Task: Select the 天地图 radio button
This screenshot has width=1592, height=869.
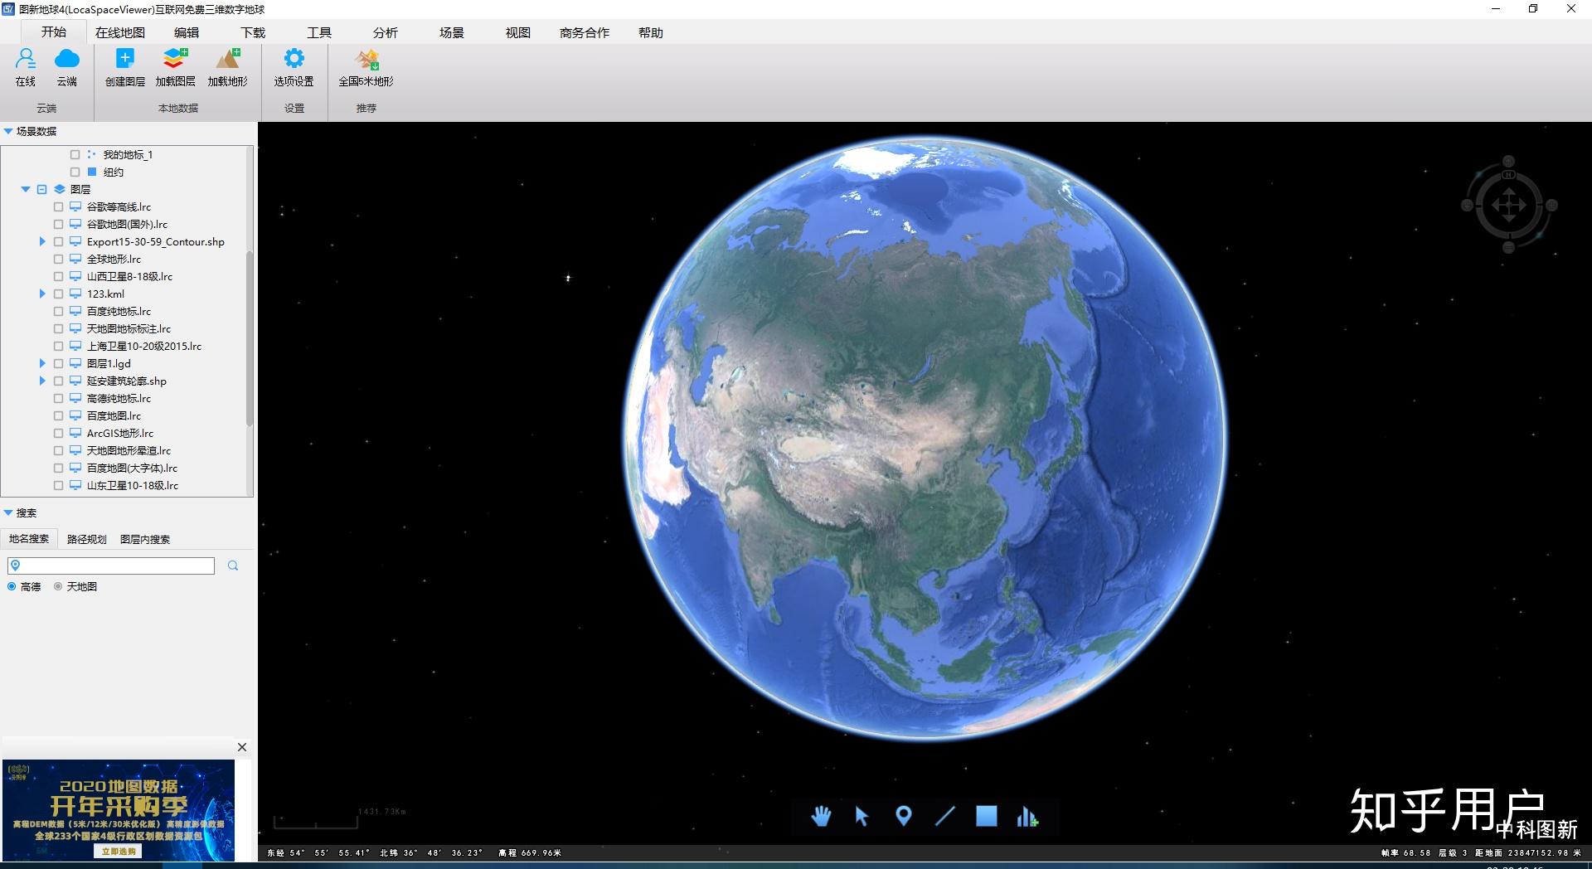Action: (58, 586)
